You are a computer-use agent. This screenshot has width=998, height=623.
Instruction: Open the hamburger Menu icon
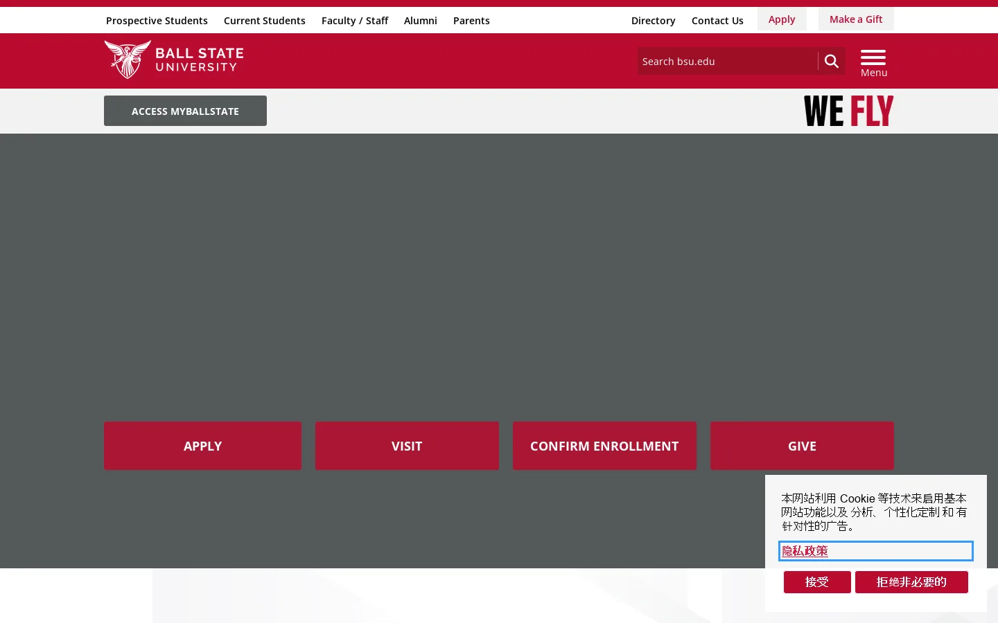[873, 63]
